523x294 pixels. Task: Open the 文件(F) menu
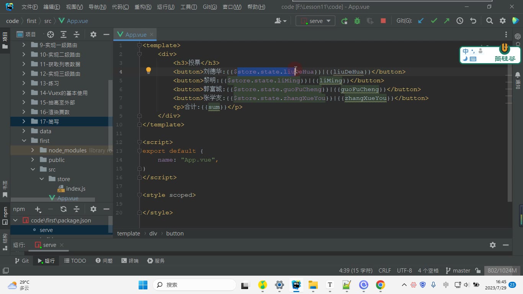29,7
